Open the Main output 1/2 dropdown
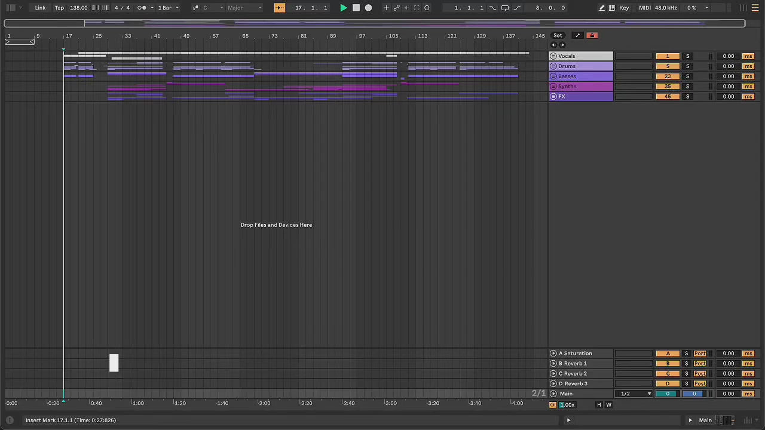 (x=634, y=394)
